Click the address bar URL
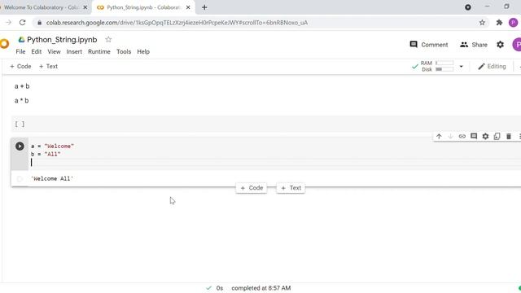521x293 pixels. (x=177, y=23)
